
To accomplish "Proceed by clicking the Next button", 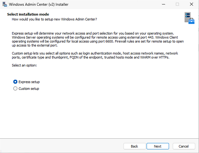I will [158, 146].
